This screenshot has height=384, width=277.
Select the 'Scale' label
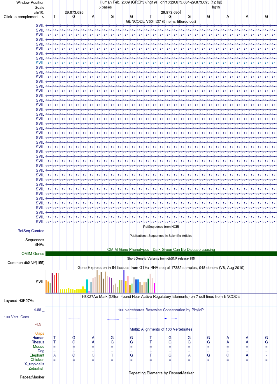click(x=39, y=7)
